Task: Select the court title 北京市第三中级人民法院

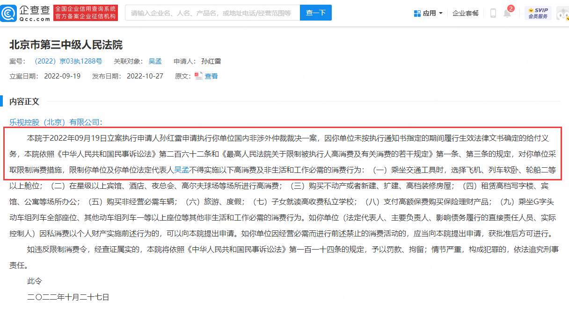Action: pyautogui.click(x=66, y=45)
